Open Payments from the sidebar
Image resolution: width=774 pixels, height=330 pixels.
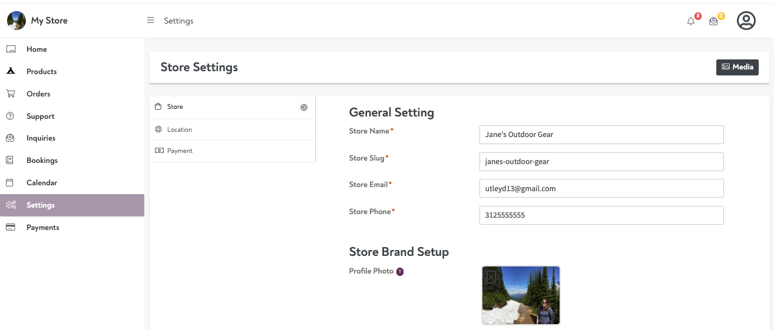click(x=42, y=228)
